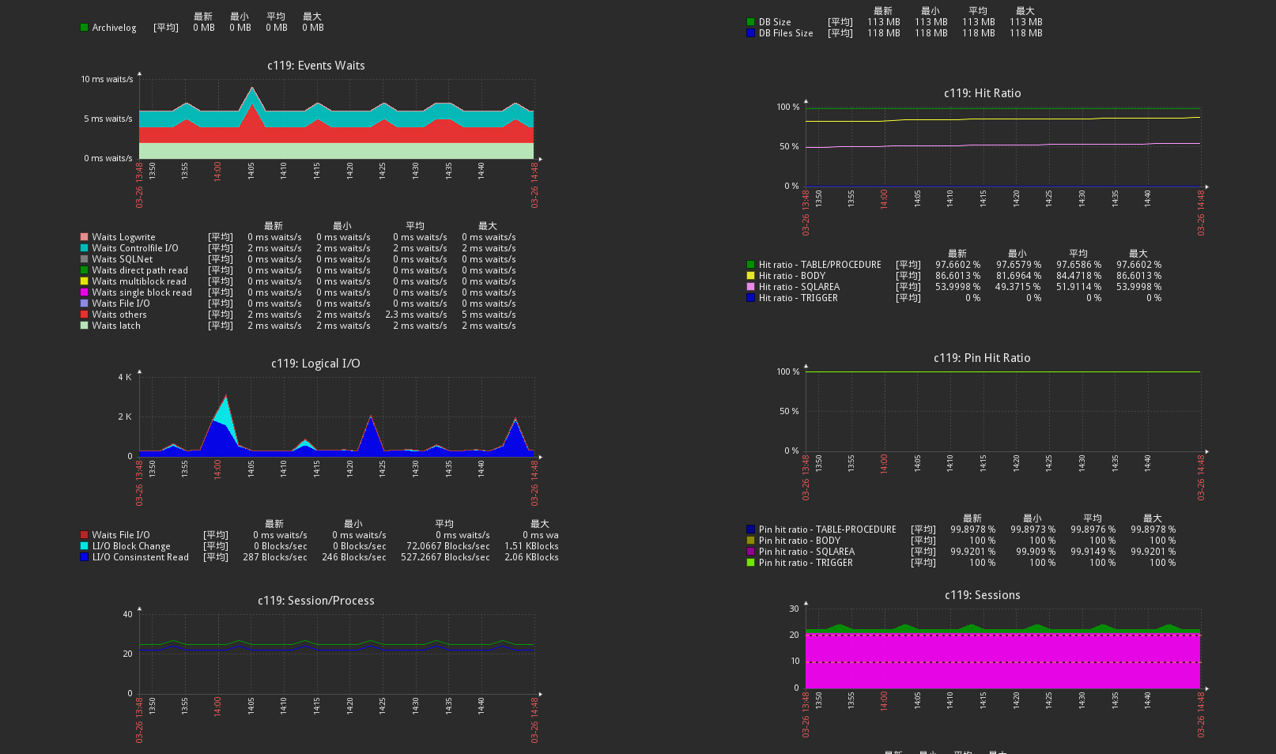1276x754 pixels.
Task: Toggle visibility of Waits latch series
Action: coord(84,325)
